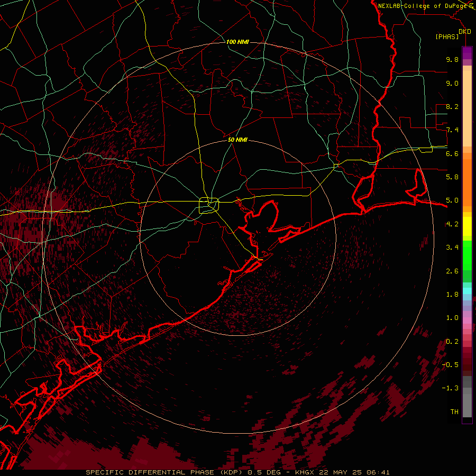
Task: Select the 5.0 scale value
Action: tap(452, 200)
